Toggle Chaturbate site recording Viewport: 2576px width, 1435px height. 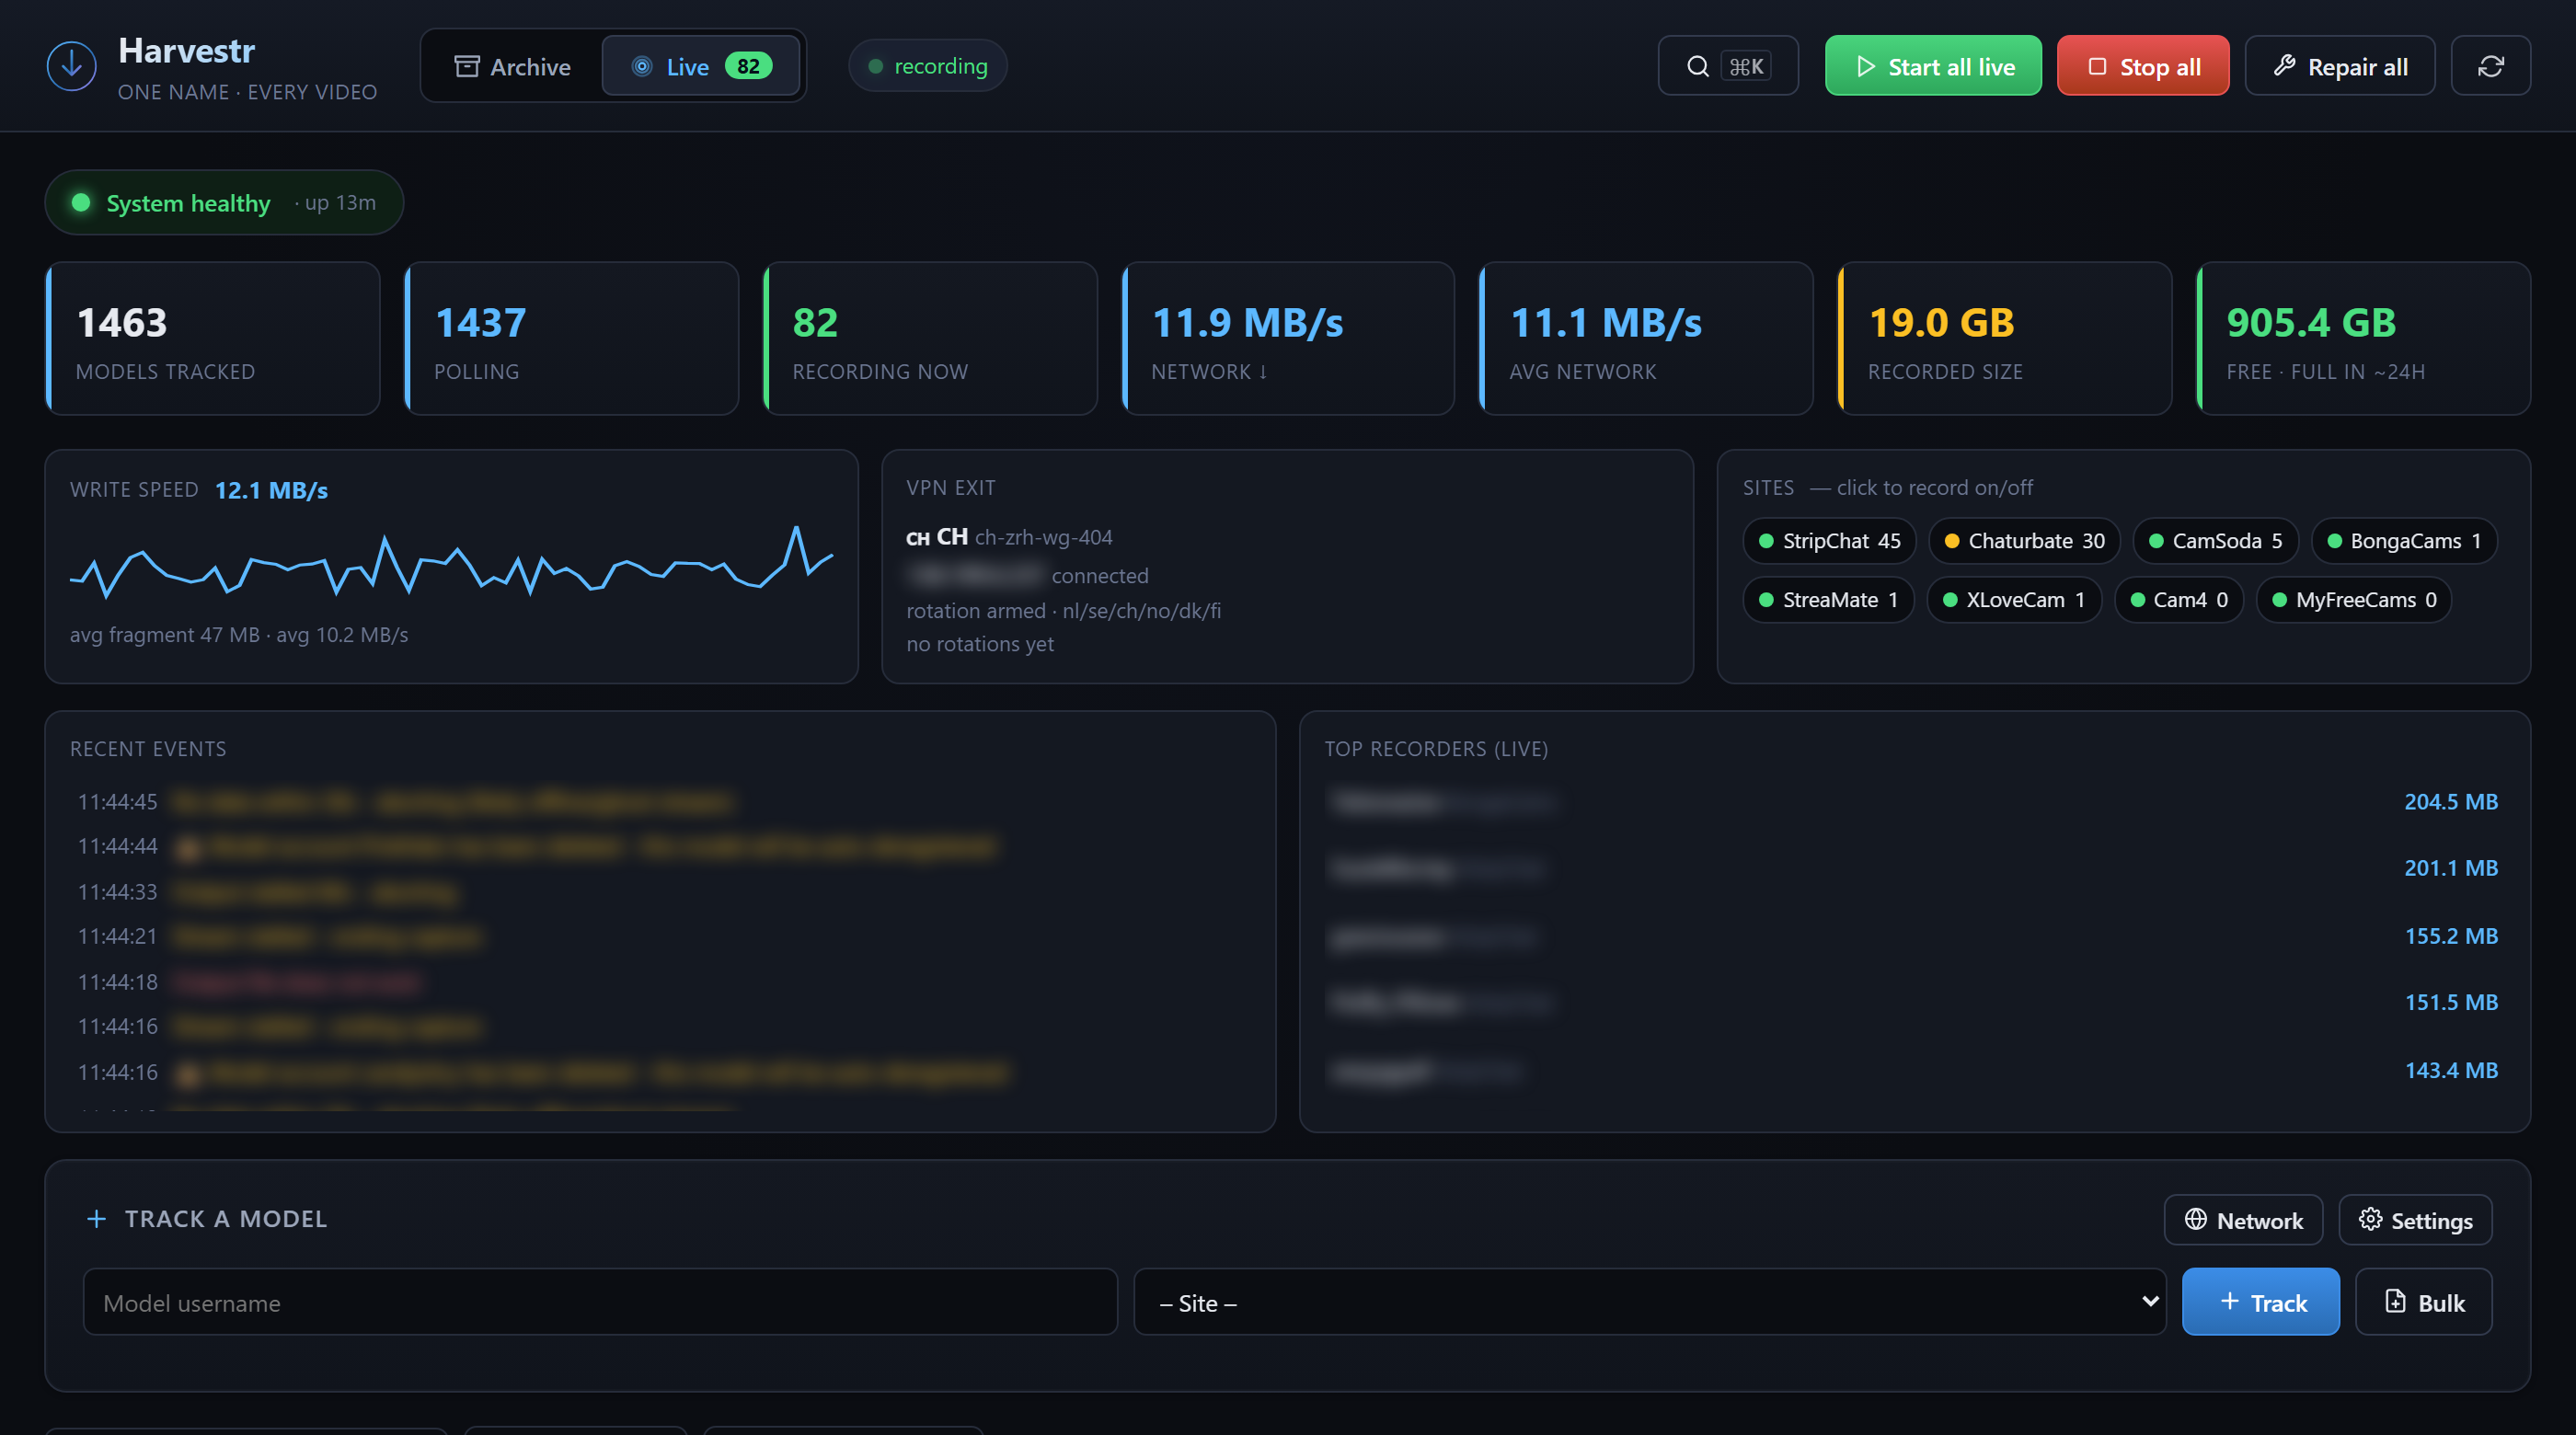click(x=2024, y=541)
